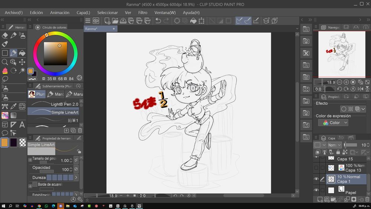Click the Open file folder icon
Screen dimensions: 371x209
115,21
